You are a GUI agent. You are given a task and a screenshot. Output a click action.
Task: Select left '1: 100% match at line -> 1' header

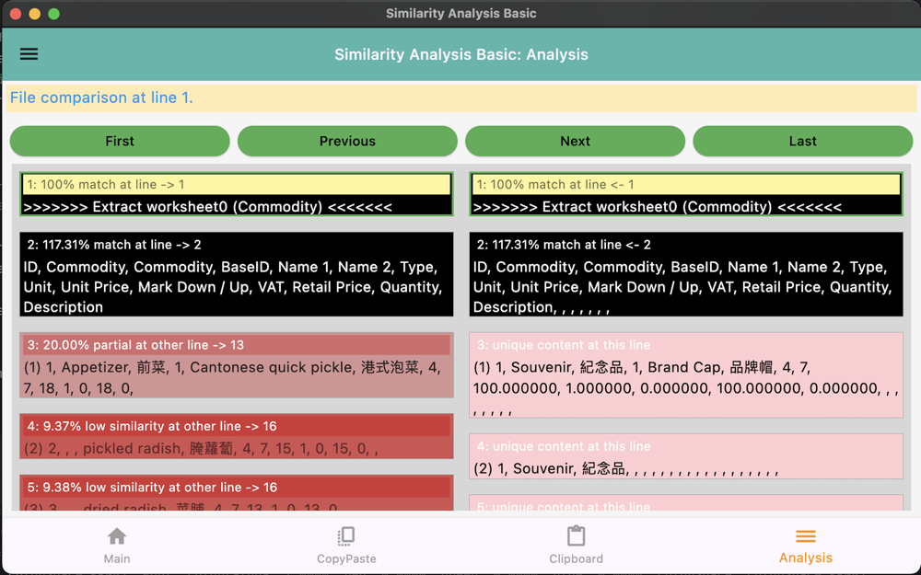point(236,184)
